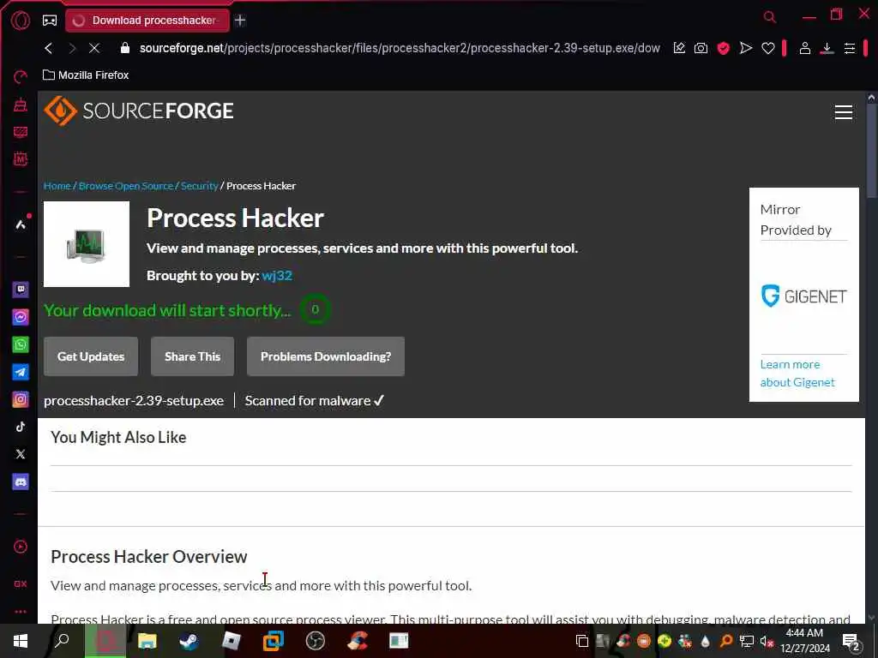Open TikTok in sidebar

click(21, 427)
